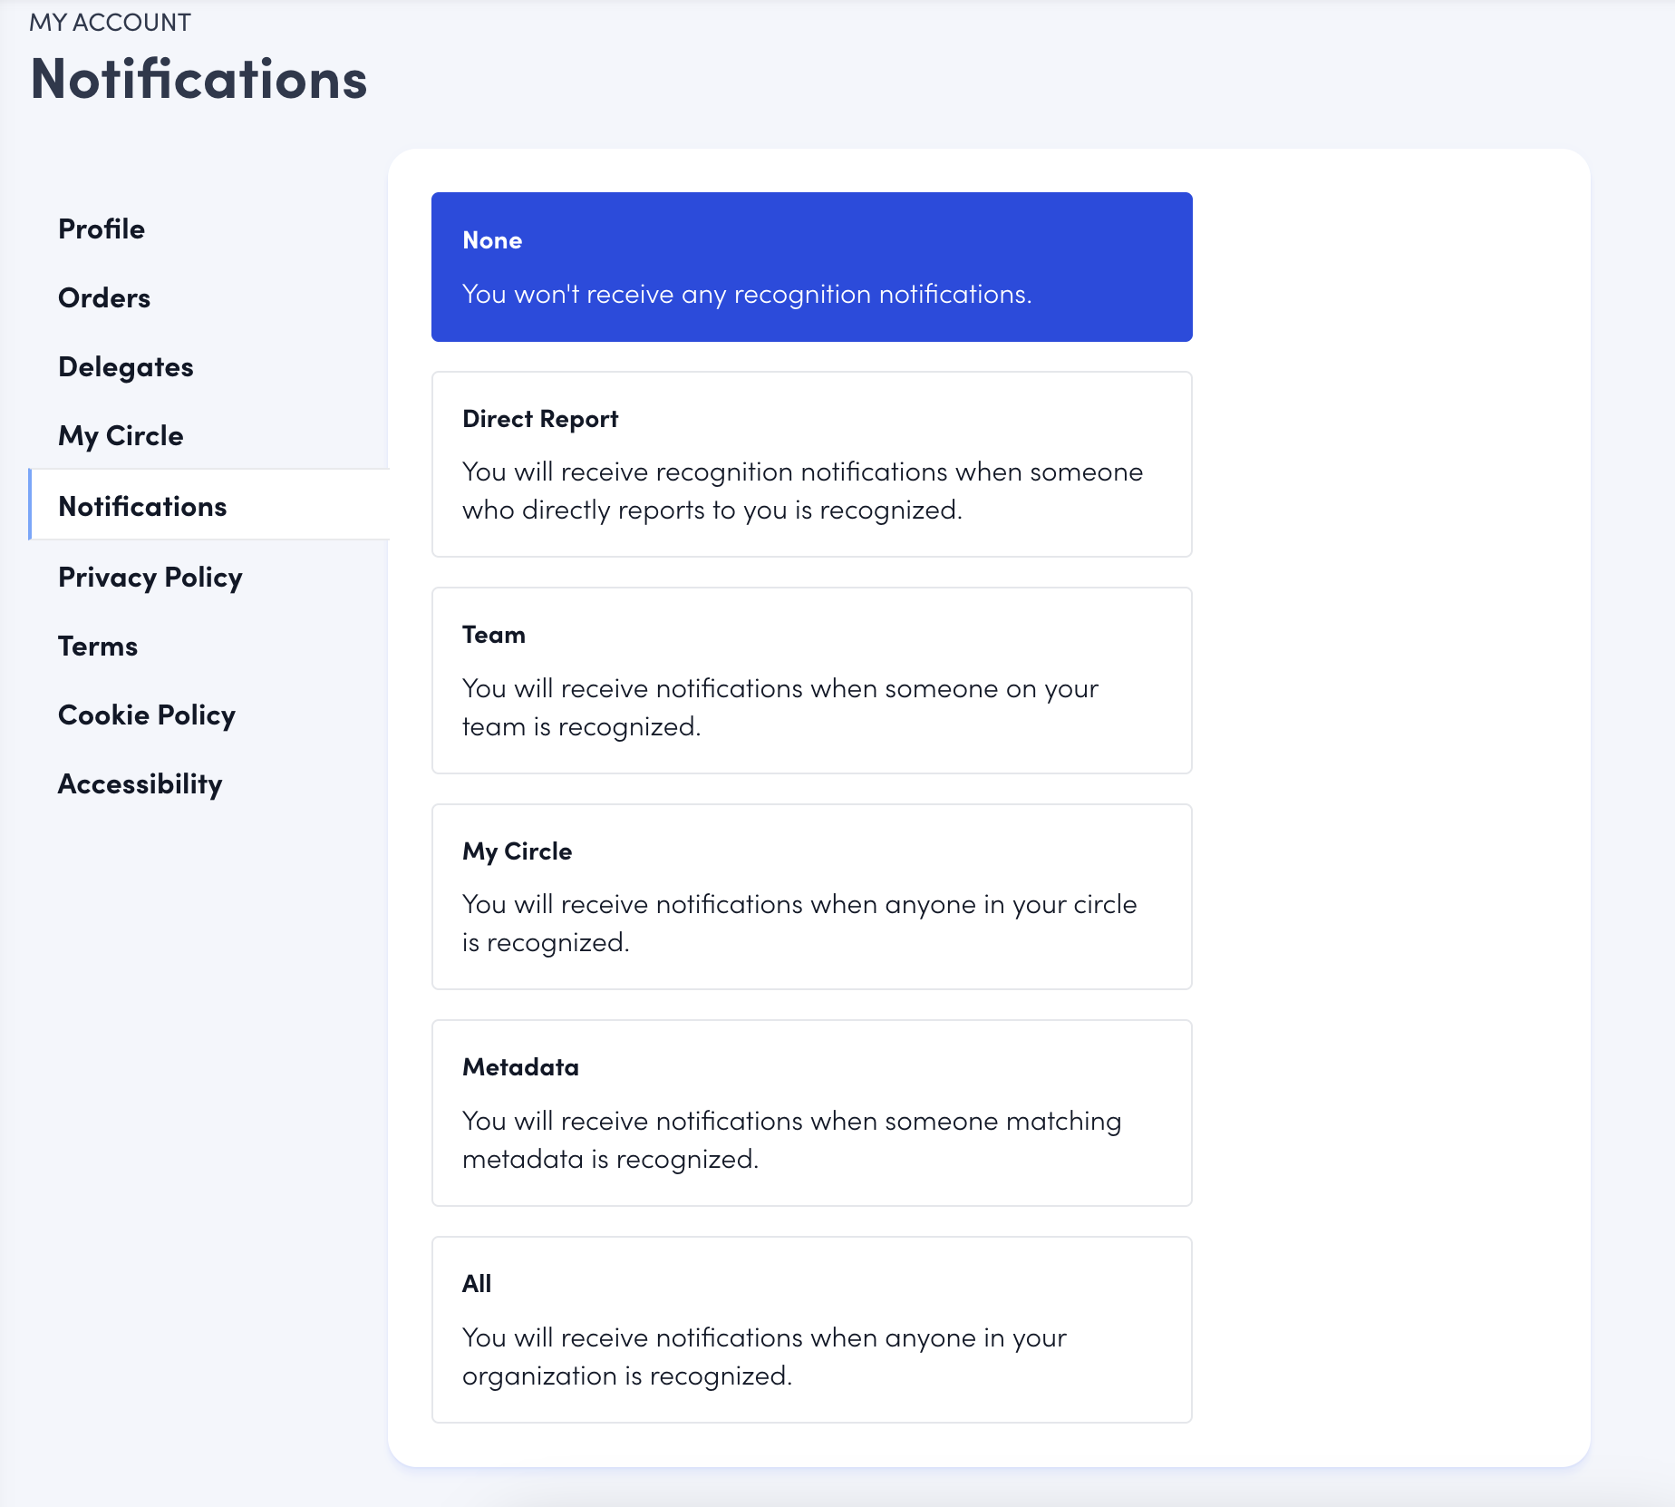The height and width of the screenshot is (1507, 1675).
Task: Open the Delegates section
Action: (125, 366)
